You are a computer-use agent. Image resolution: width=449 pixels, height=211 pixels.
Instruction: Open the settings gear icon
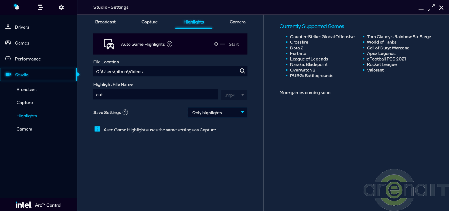(x=61, y=8)
